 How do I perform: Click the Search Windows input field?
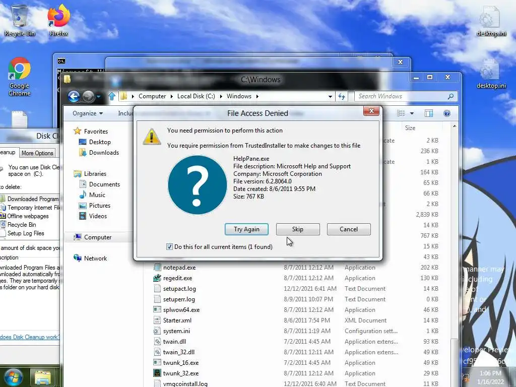(x=402, y=96)
